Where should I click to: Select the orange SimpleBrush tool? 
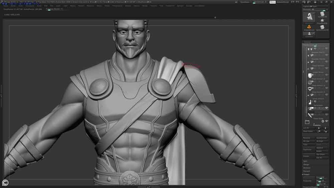pos(309,27)
